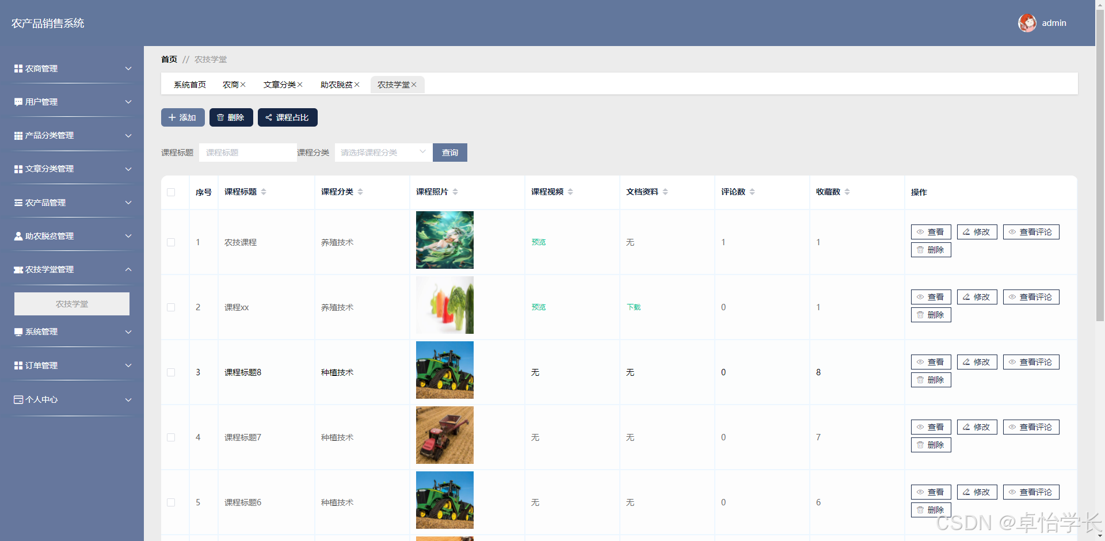Check the row checkbox for 农技课程

point(171,242)
